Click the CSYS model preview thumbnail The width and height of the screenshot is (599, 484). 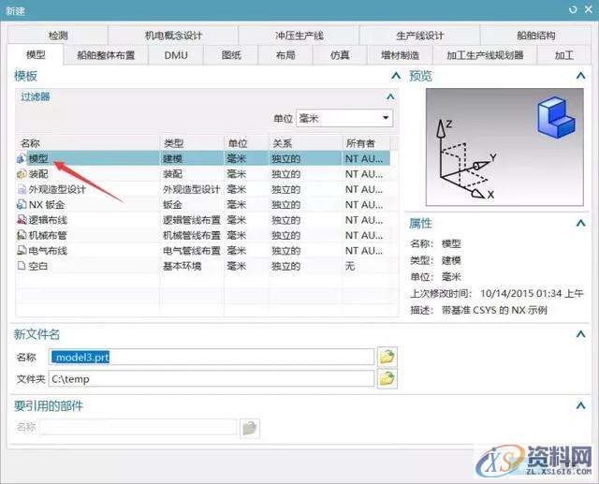[x=504, y=147]
